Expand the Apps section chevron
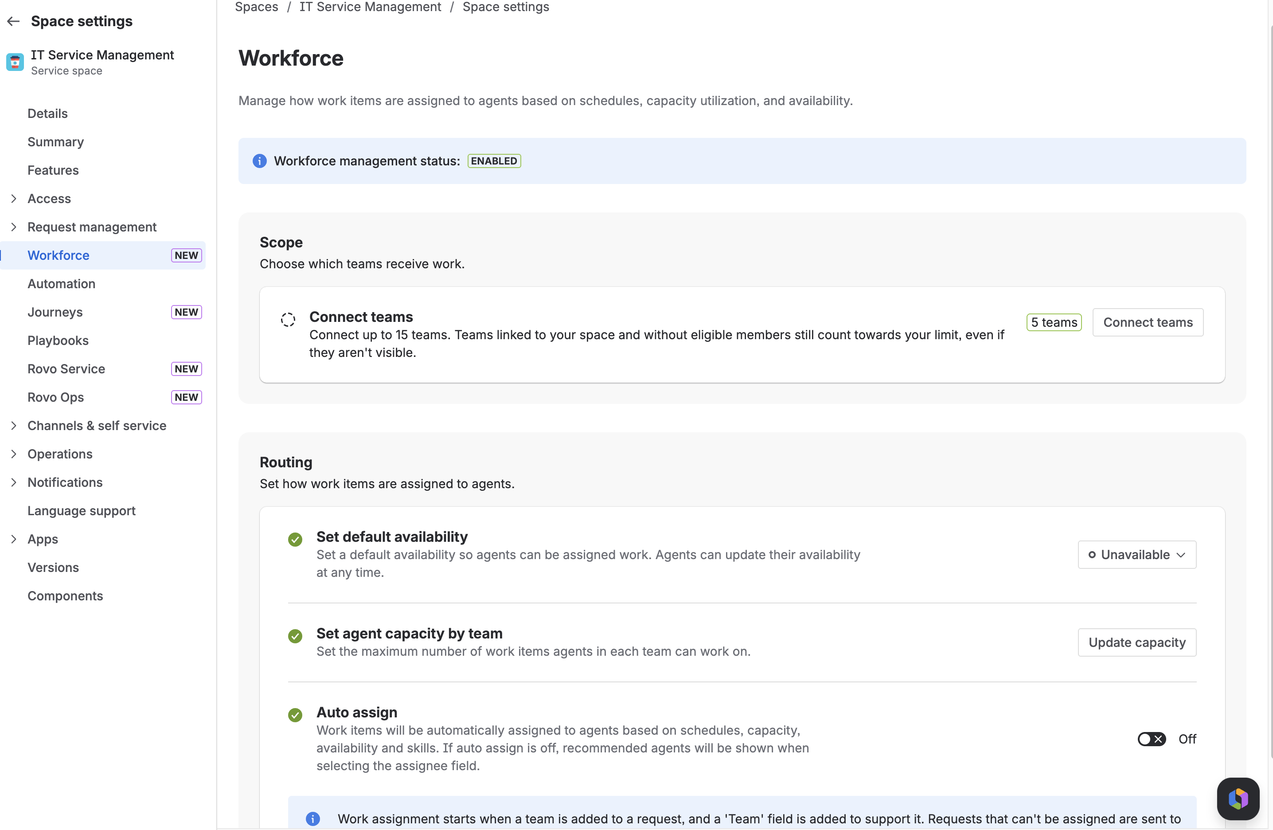The height and width of the screenshot is (830, 1273). coord(14,539)
